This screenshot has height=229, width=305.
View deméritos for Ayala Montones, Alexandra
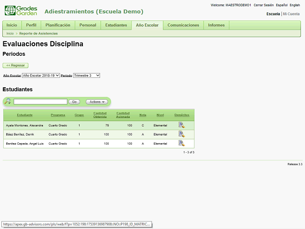pyautogui.click(x=182, y=125)
